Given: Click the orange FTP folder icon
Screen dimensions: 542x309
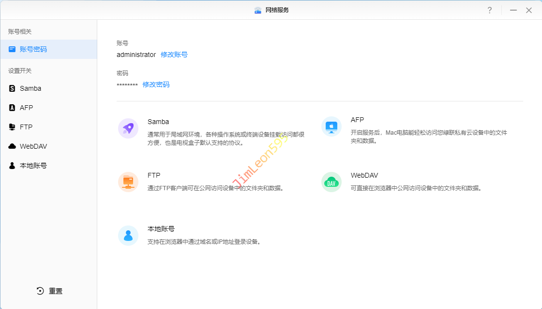Looking at the screenshot, I should coord(128,182).
